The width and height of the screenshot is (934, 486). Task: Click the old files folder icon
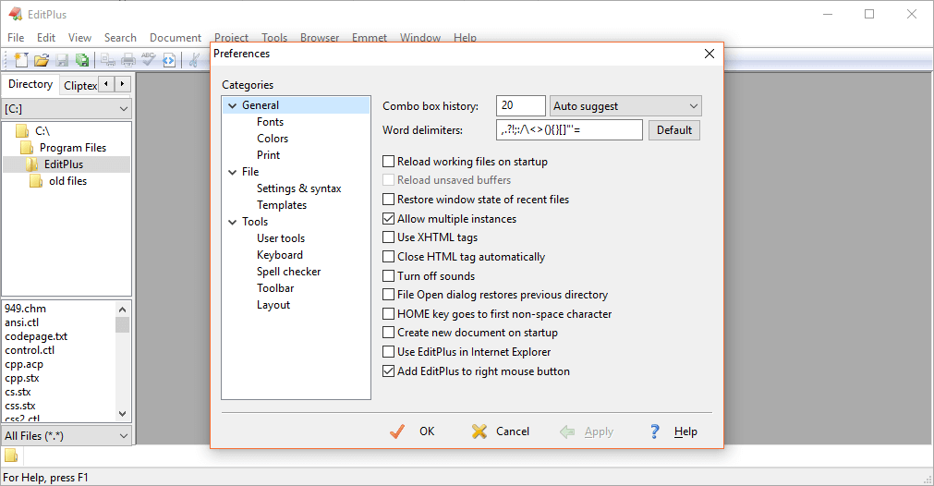(x=36, y=181)
